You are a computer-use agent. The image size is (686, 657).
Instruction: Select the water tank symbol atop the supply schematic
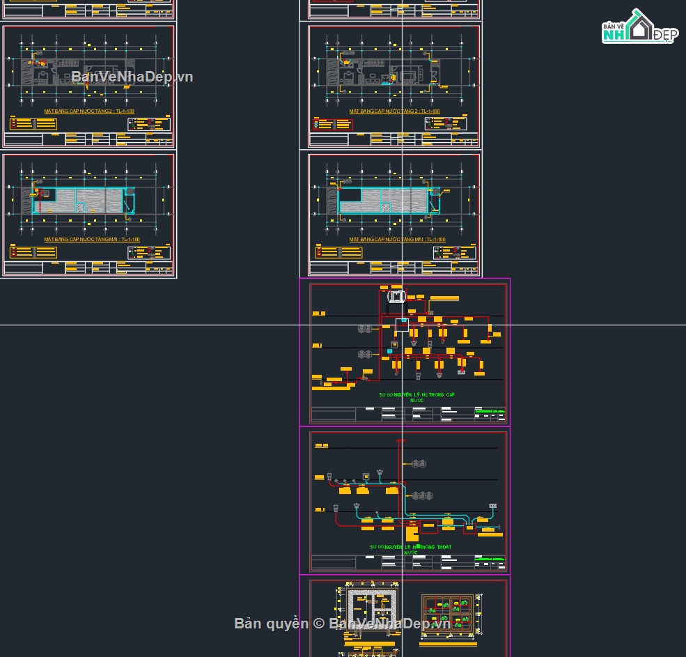(396, 296)
